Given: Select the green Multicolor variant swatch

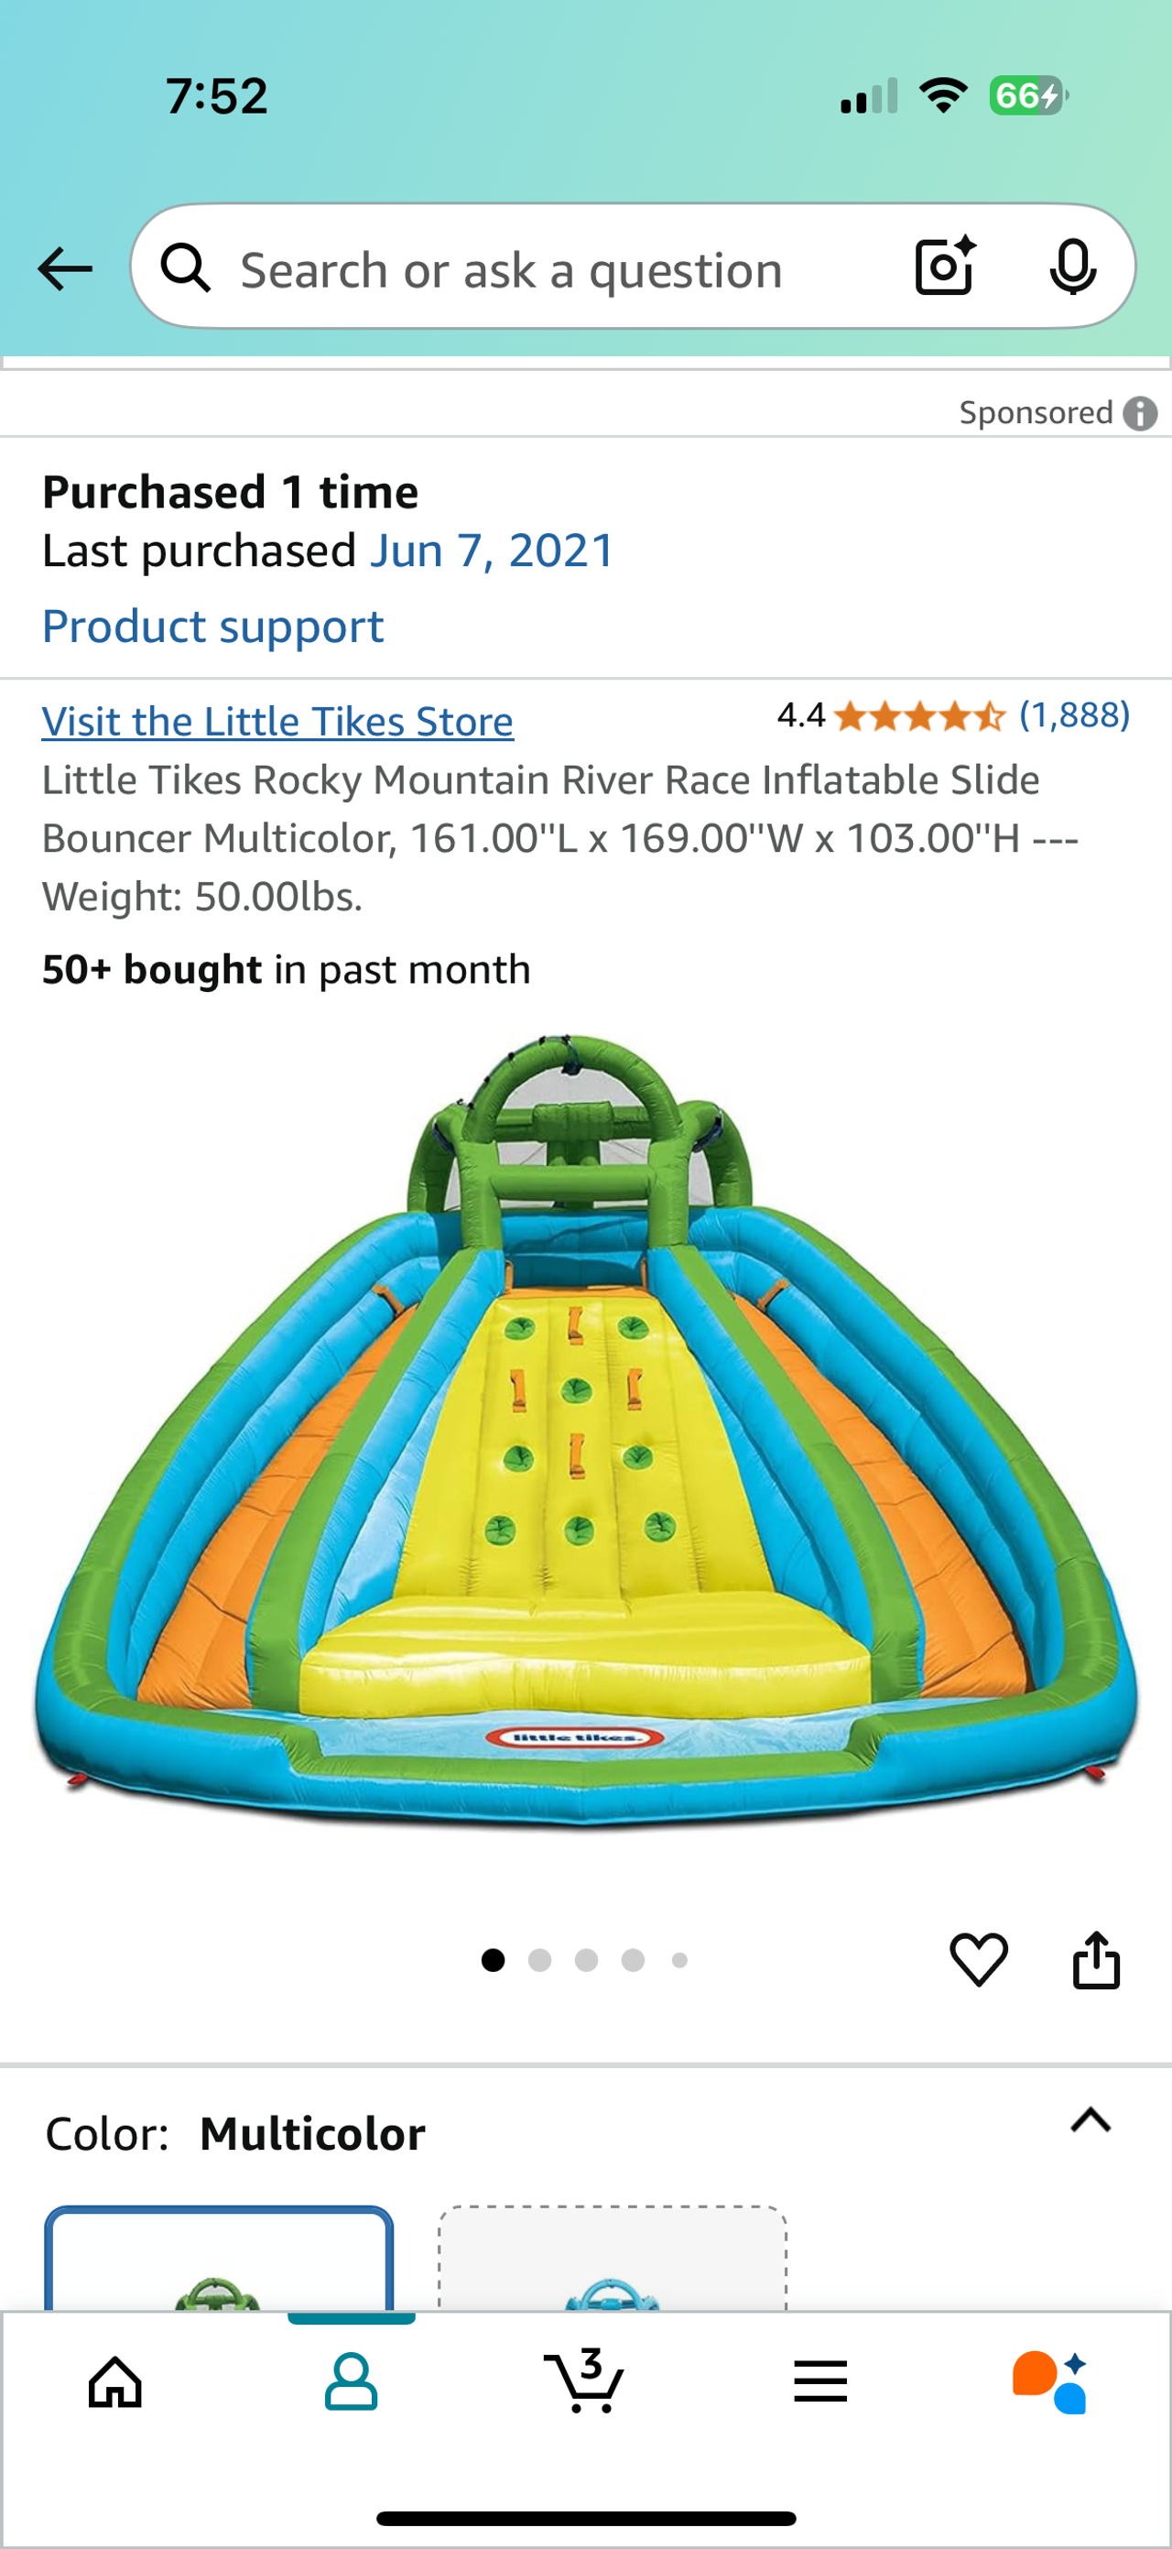Looking at the screenshot, I should pyautogui.click(x=219, y=2259).
